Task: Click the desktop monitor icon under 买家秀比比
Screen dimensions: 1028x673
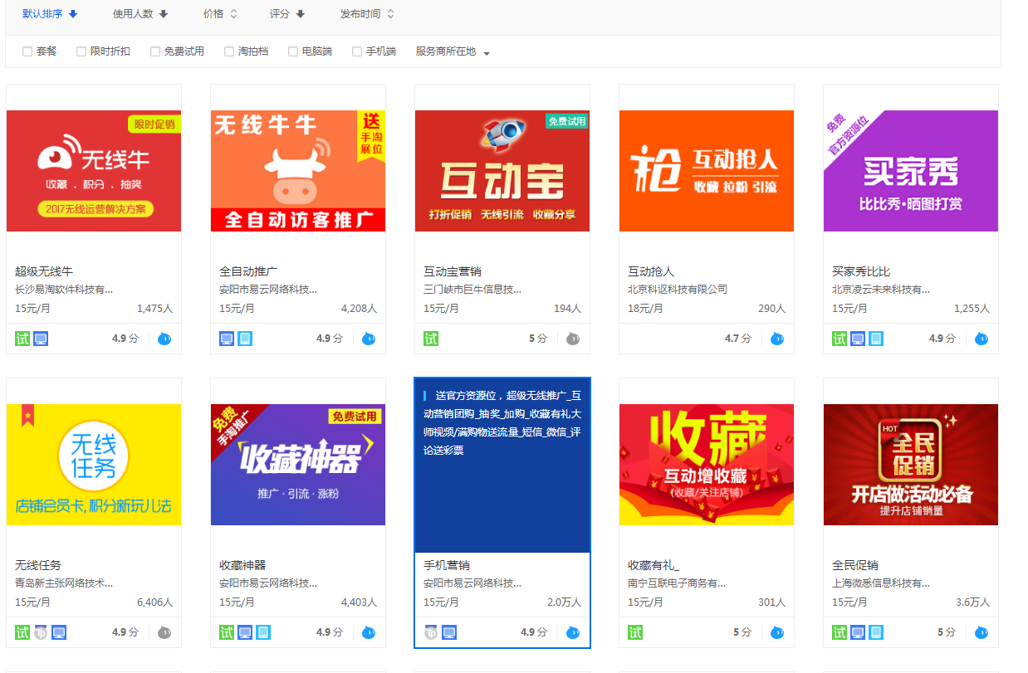Action: pyautogui.click(x=858, y=339)
